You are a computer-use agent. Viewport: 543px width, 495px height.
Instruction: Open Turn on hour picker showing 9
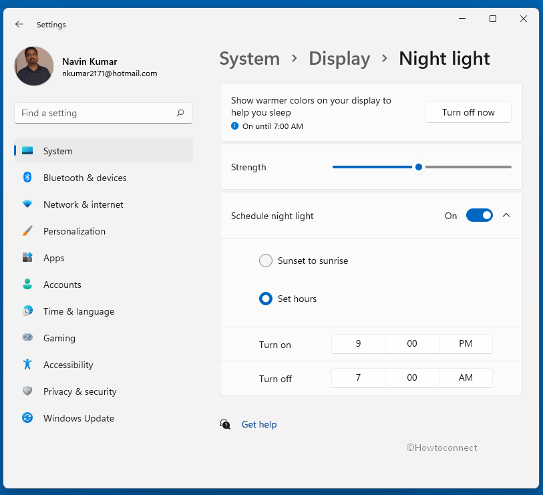(358, 343)
